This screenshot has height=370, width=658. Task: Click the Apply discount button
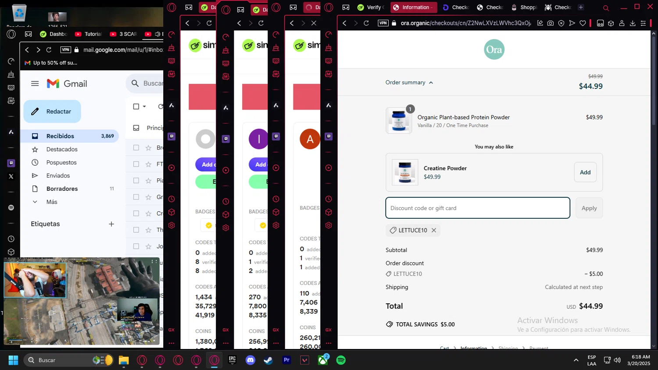point(589,208)
